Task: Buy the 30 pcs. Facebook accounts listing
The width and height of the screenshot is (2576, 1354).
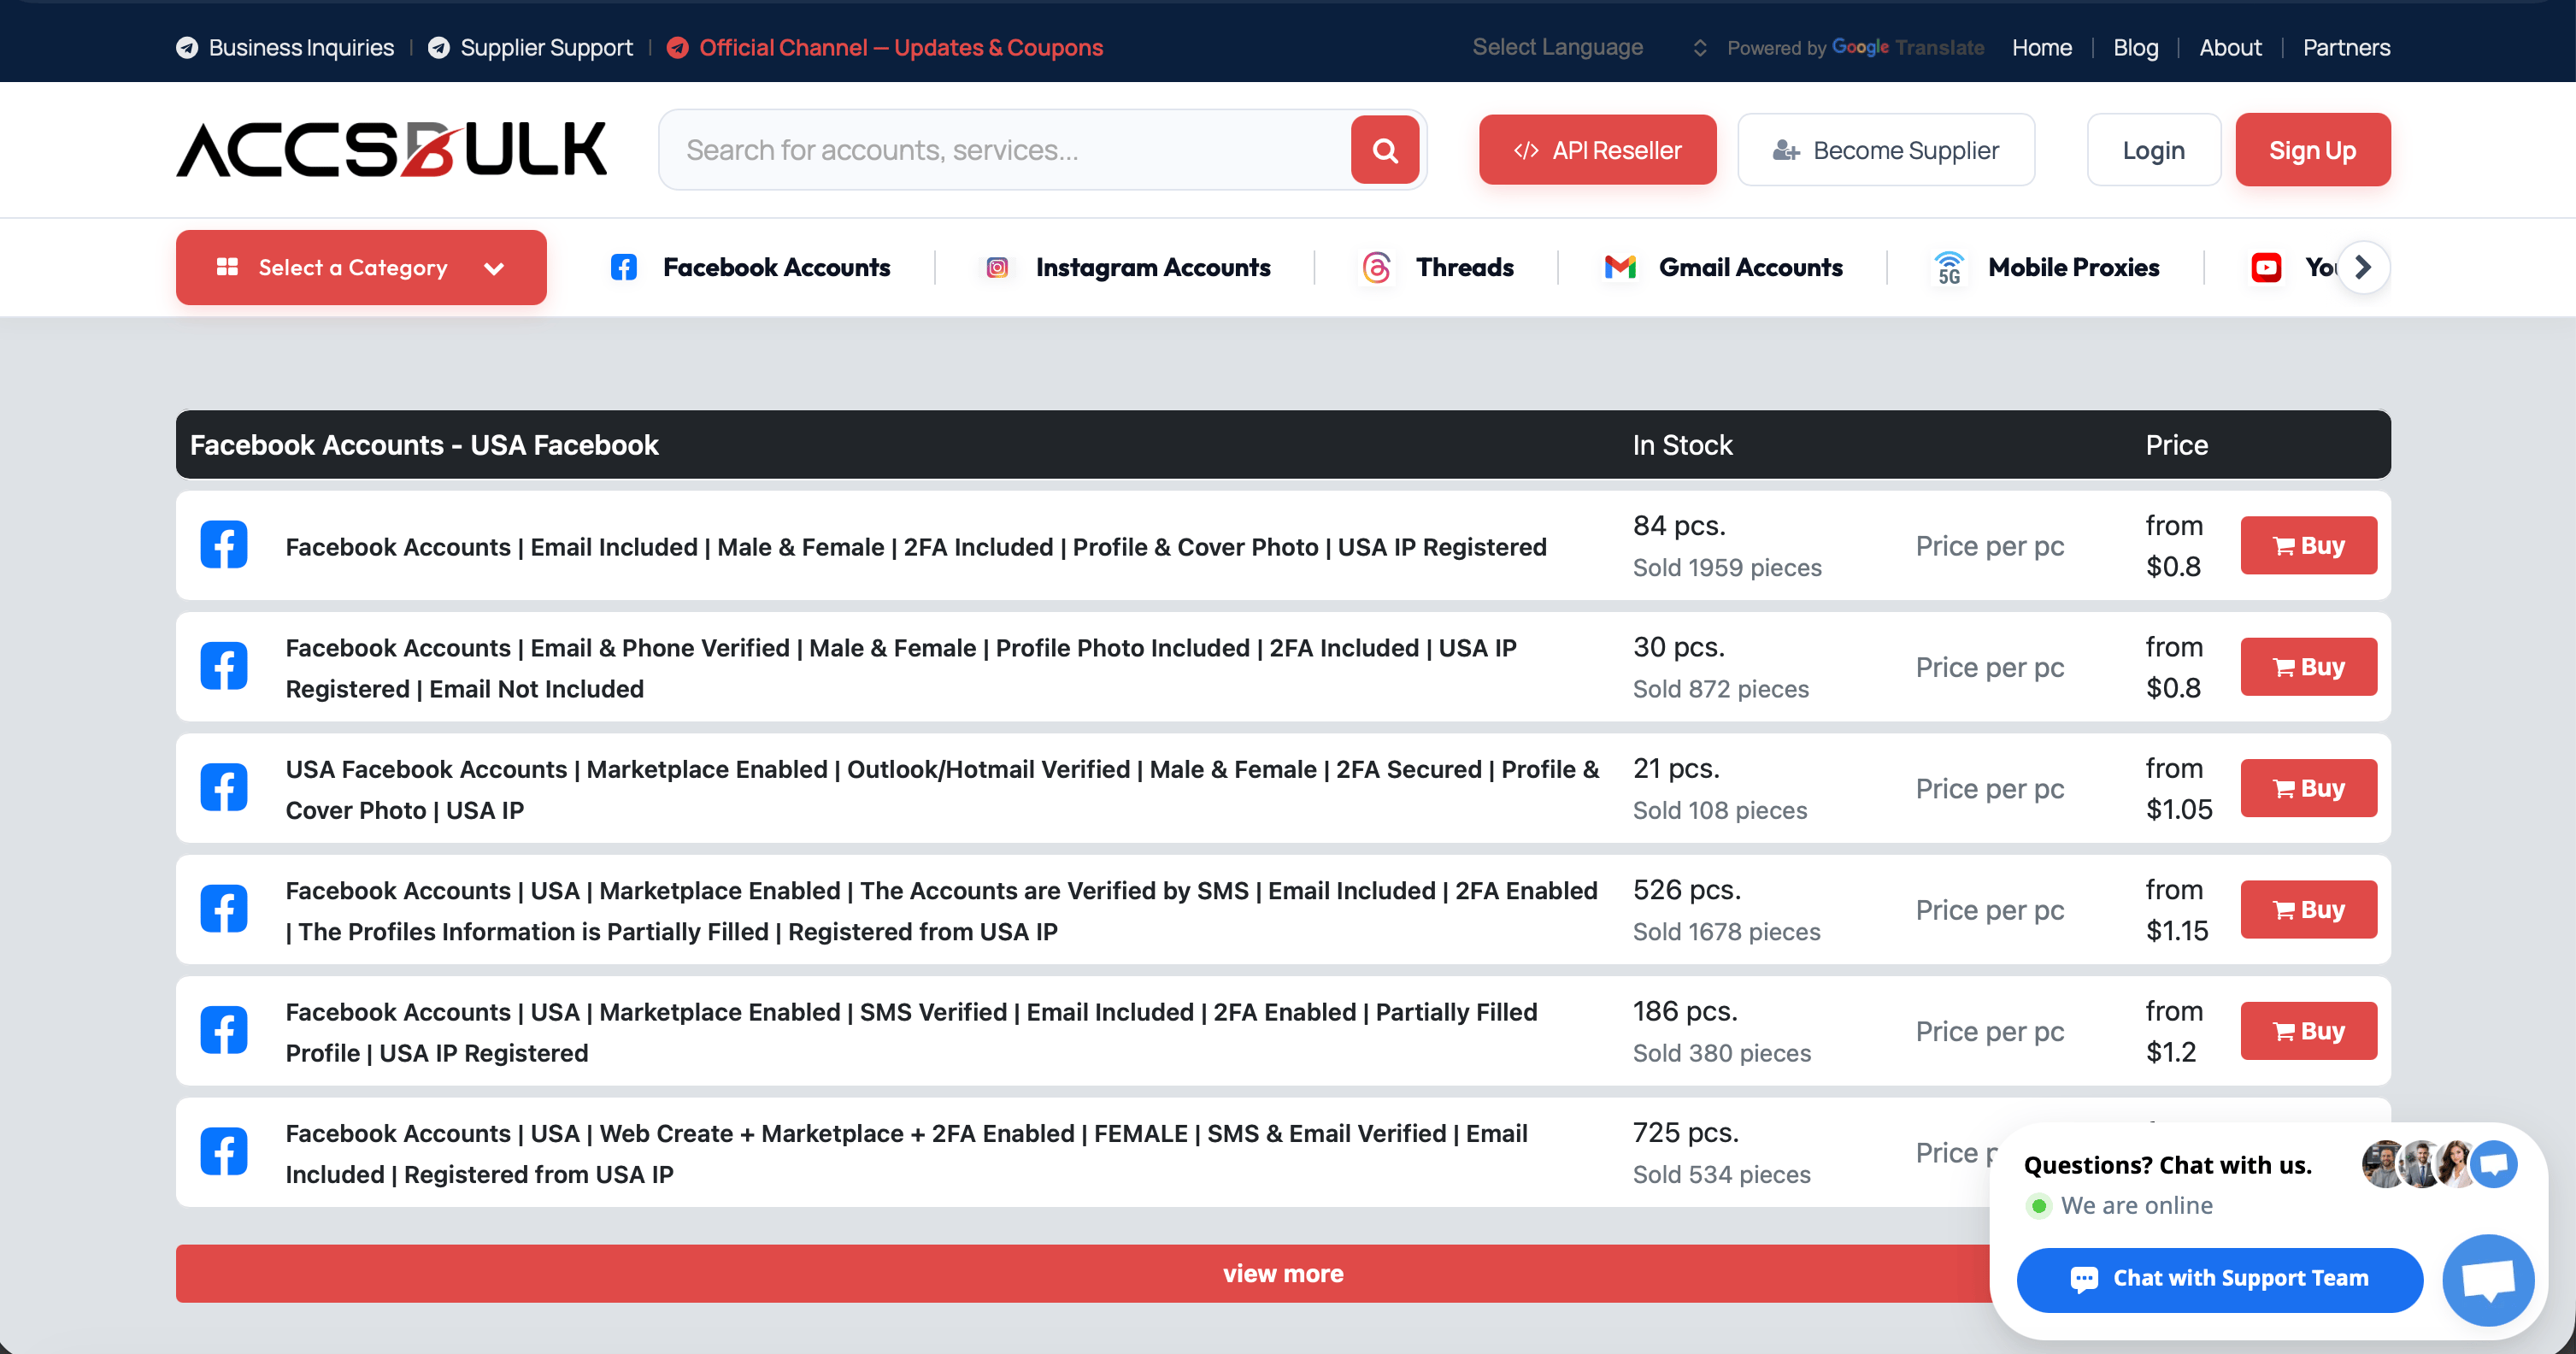Action: click(x=2309, y=666)
